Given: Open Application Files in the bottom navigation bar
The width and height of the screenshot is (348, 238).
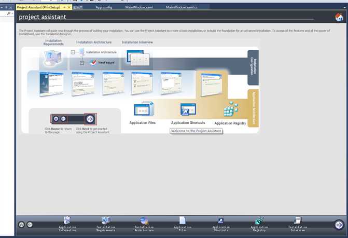Looking at the screenshot, I should (x=183, y=224).
